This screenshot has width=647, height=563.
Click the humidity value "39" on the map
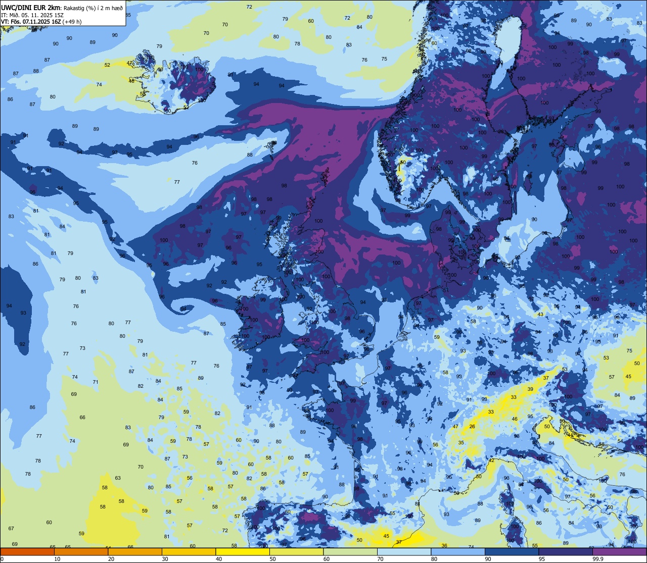[530, 389]
